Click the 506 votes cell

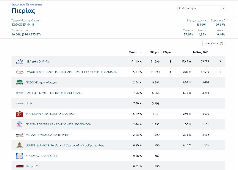point(157,166)
